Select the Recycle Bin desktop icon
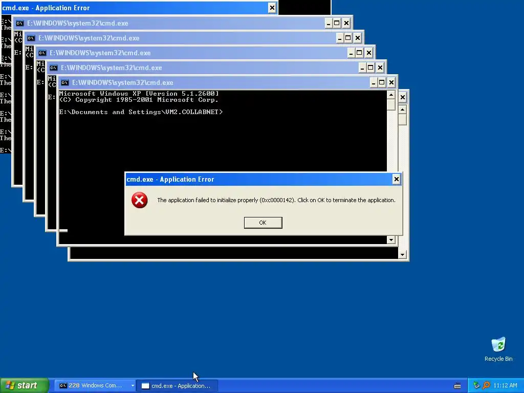This screenshot has height=393, width=524. [x=498, y=349]
